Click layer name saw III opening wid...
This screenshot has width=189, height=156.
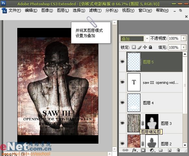point(160,83)
